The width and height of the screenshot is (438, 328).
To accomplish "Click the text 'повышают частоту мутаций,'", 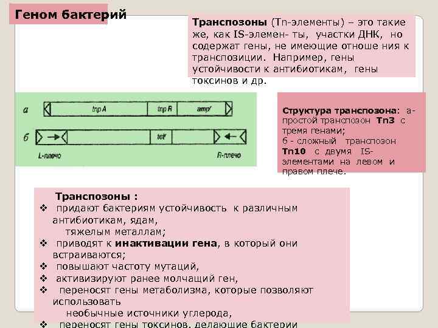I will [x=128, y=267].
